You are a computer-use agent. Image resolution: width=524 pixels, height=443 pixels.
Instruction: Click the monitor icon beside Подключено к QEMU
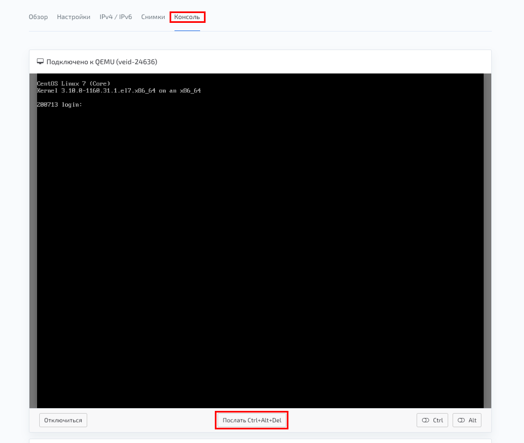(x=40, y=61)
